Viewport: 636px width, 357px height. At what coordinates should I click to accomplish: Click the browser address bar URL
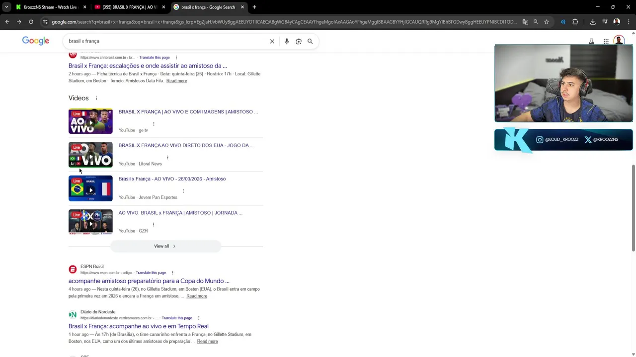tap(284, 22)
